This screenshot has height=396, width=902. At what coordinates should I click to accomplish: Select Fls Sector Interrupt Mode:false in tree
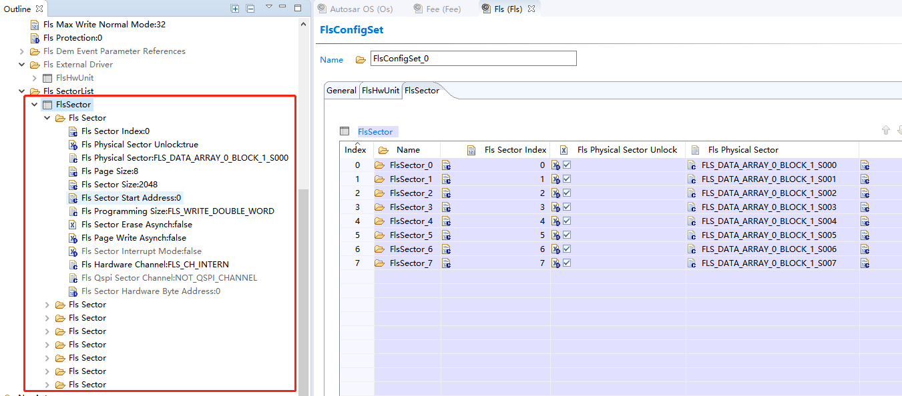(x=142, y=251)
